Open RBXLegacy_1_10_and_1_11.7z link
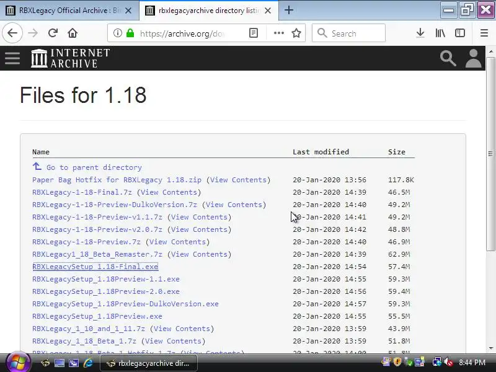Viewport: 496px width, 372px height. point(89,329)
